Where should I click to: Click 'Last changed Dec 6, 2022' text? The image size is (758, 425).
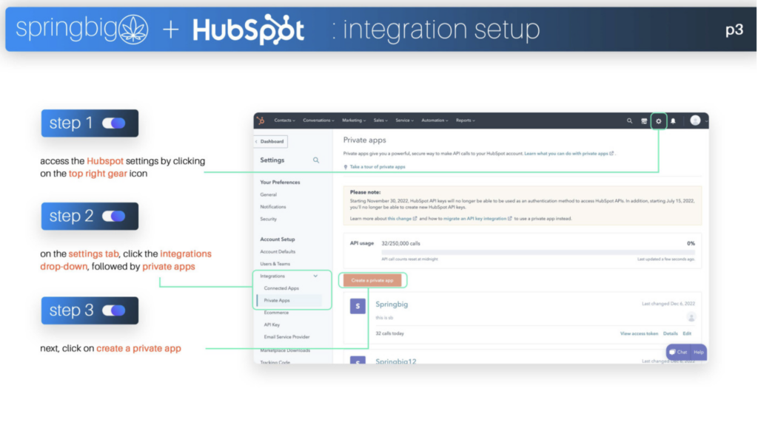tap(668, 304)
